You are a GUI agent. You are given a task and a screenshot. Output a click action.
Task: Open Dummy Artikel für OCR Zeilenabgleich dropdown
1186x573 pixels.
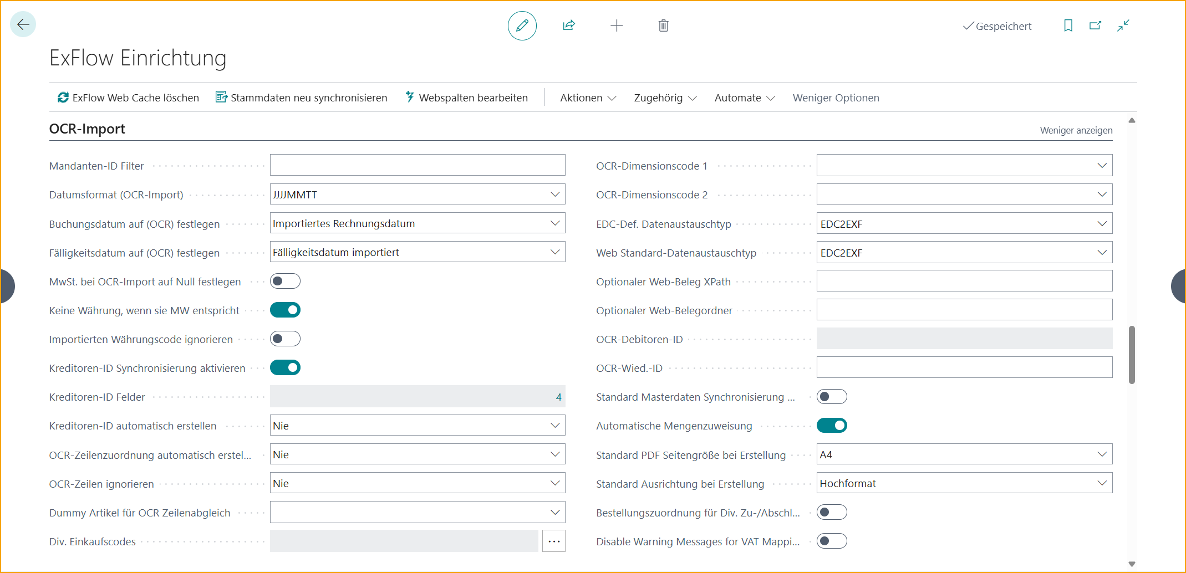click(554, 513)
